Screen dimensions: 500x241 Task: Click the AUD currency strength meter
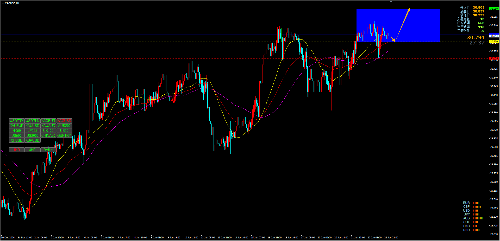coord(478,218)
